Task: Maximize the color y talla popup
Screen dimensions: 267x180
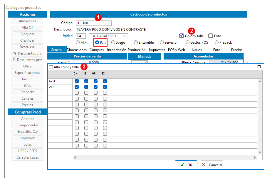Action: pos(259,67)
